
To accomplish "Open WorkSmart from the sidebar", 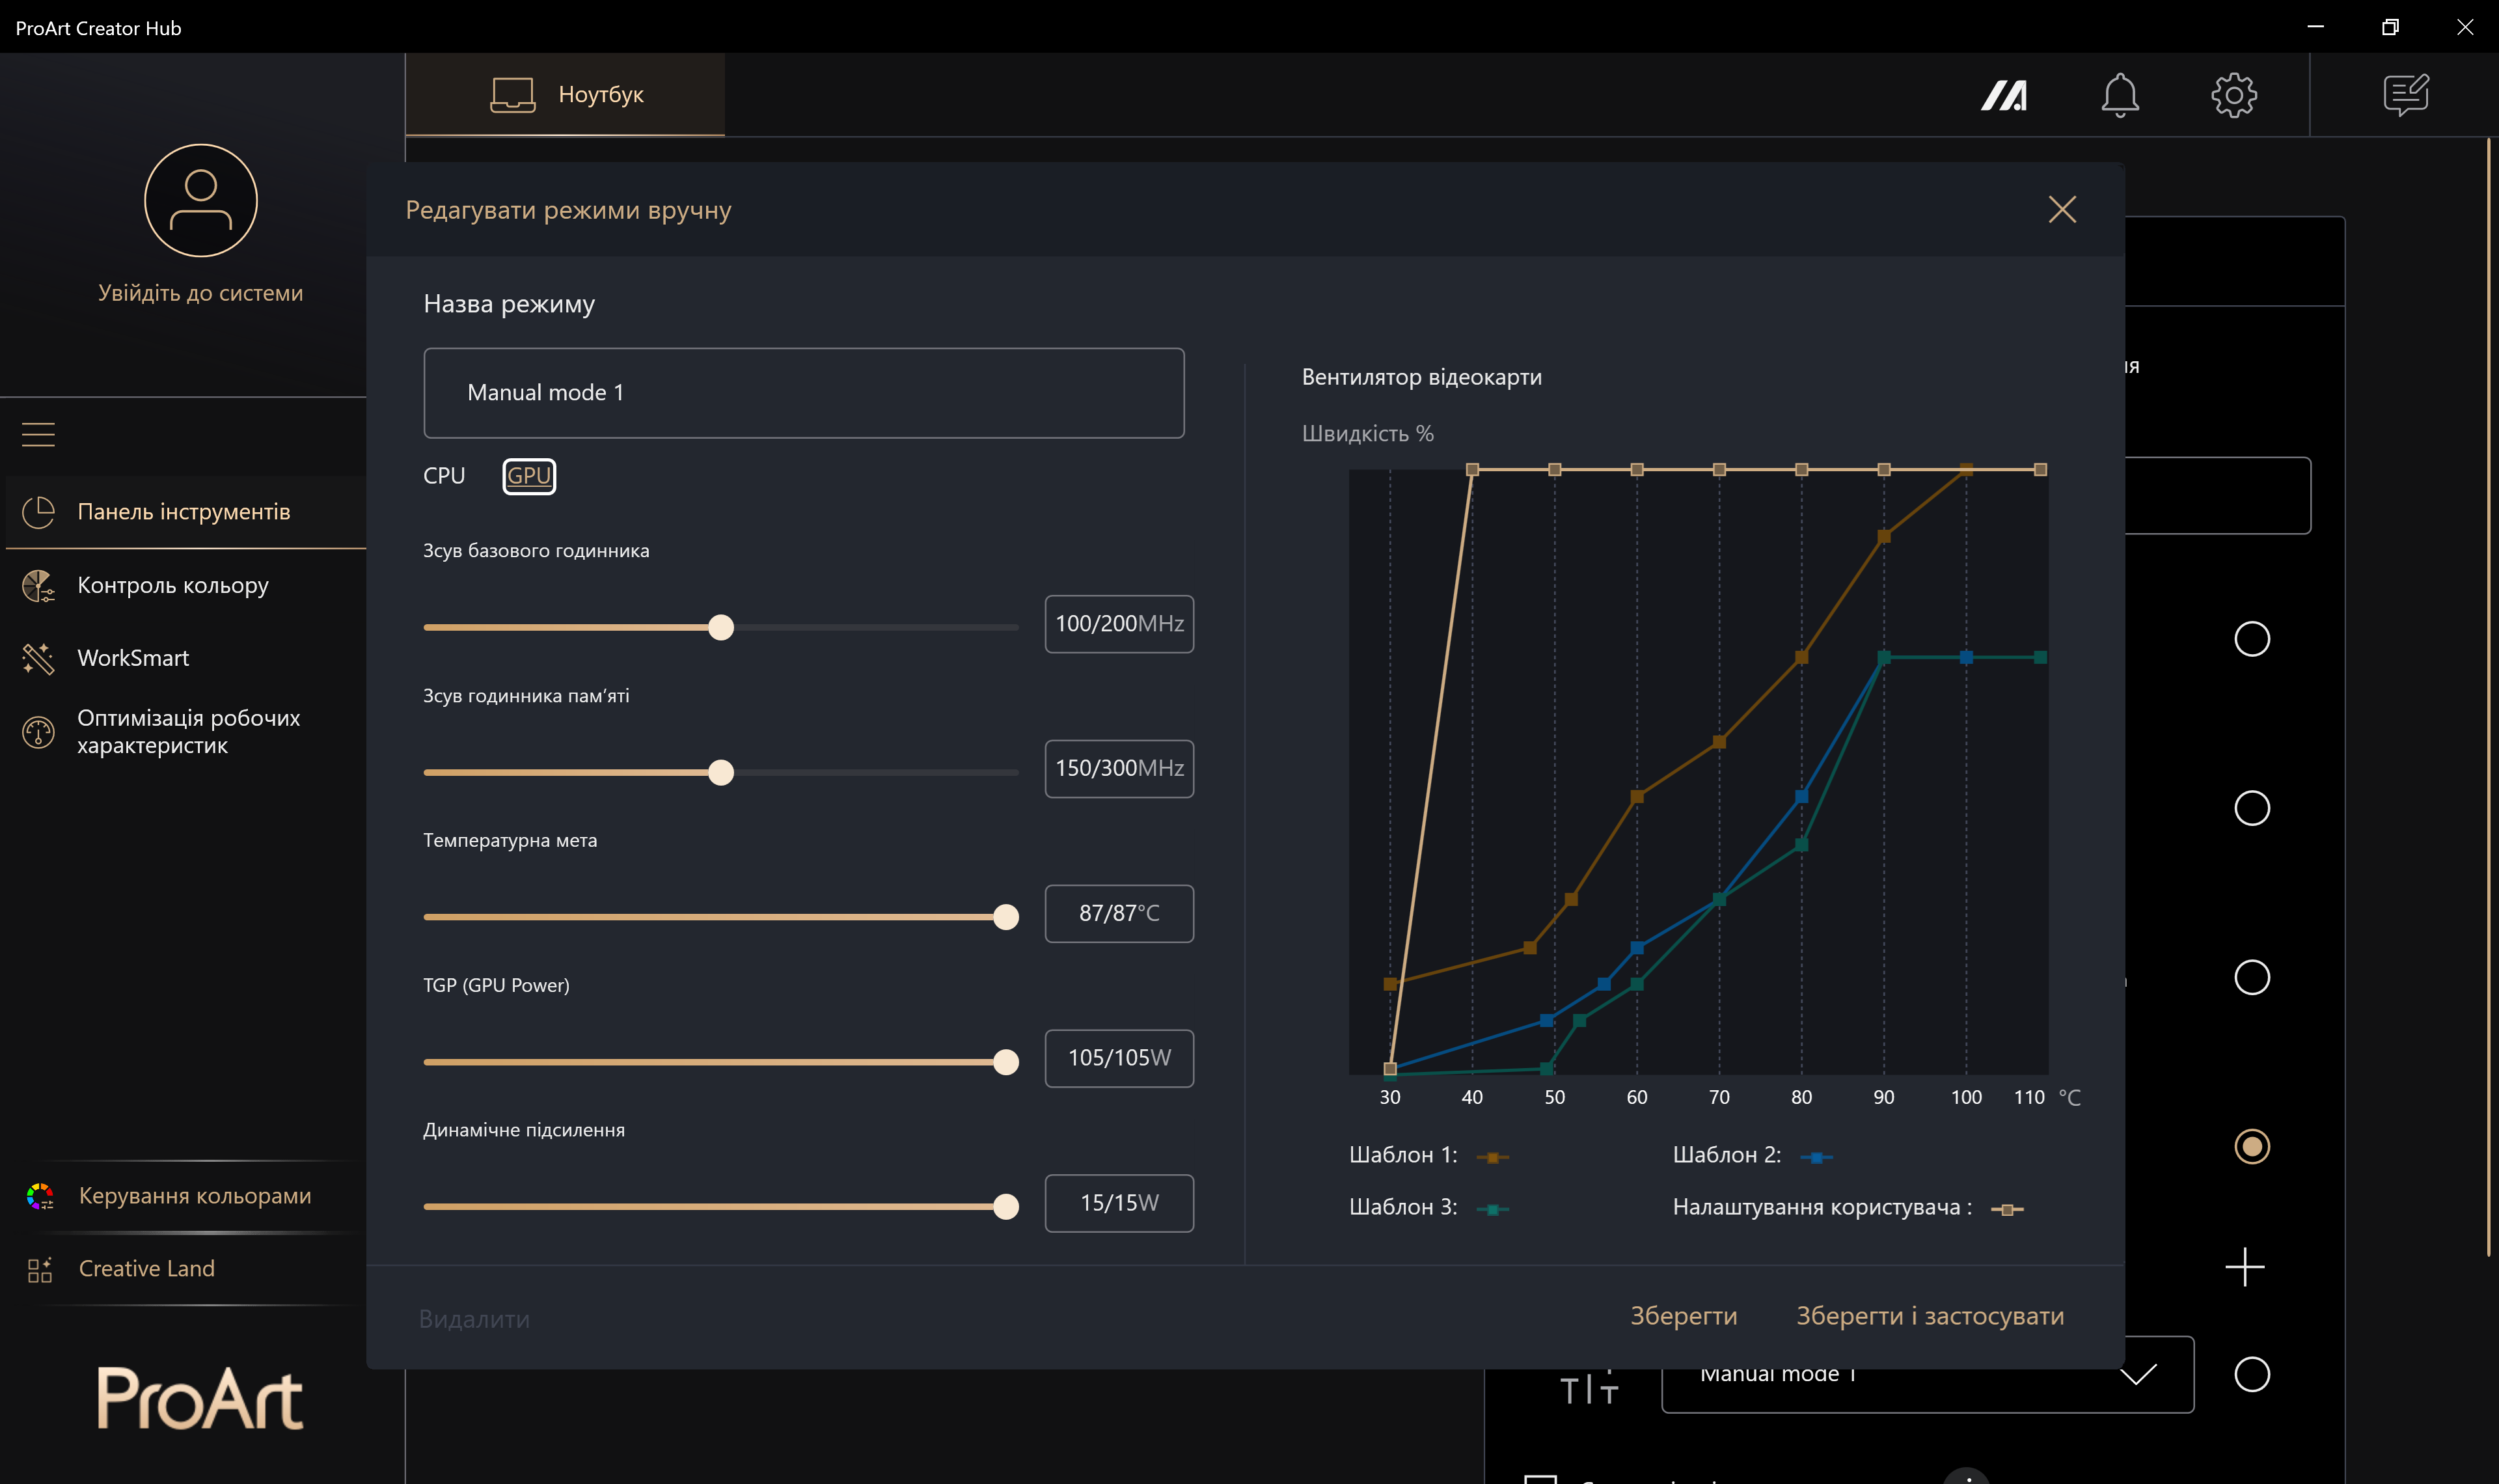I will click(x=133, y=658).
